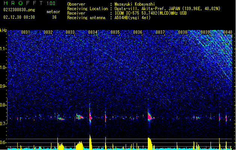This screenshot has height=150, width=236.
Task: Click the 0.7 kHz frequency label
Action: 3,124
